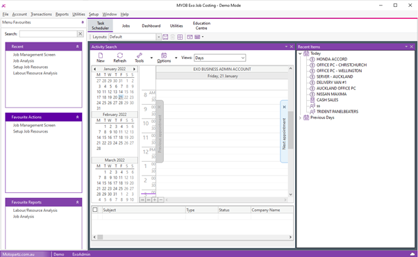This screenshot has width=418, height=257.
Task: Open SERVER - AUCKLAND recent item
Action: click(335, 77)
